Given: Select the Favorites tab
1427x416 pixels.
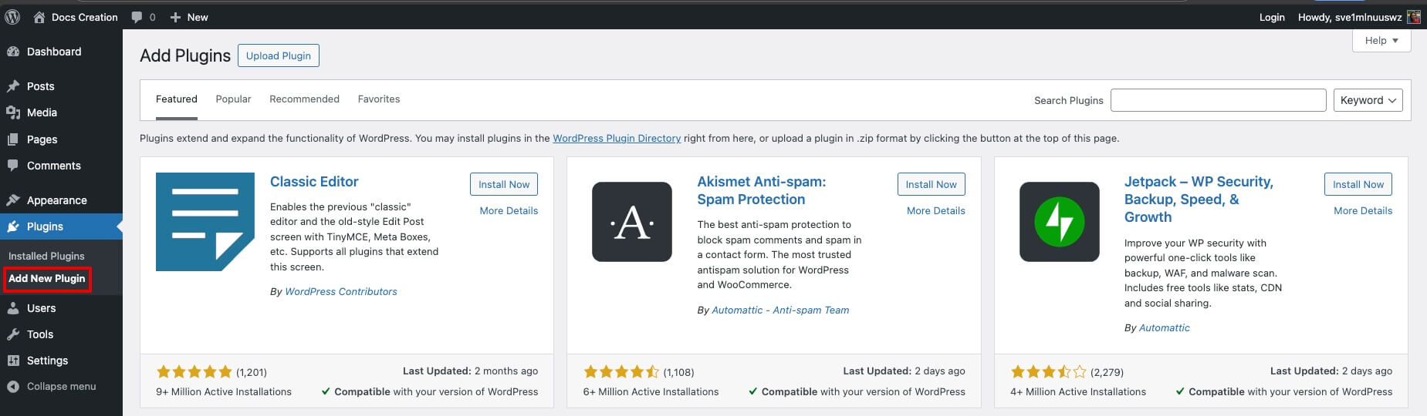Looking at the screenshot, I should click(379, 99).
